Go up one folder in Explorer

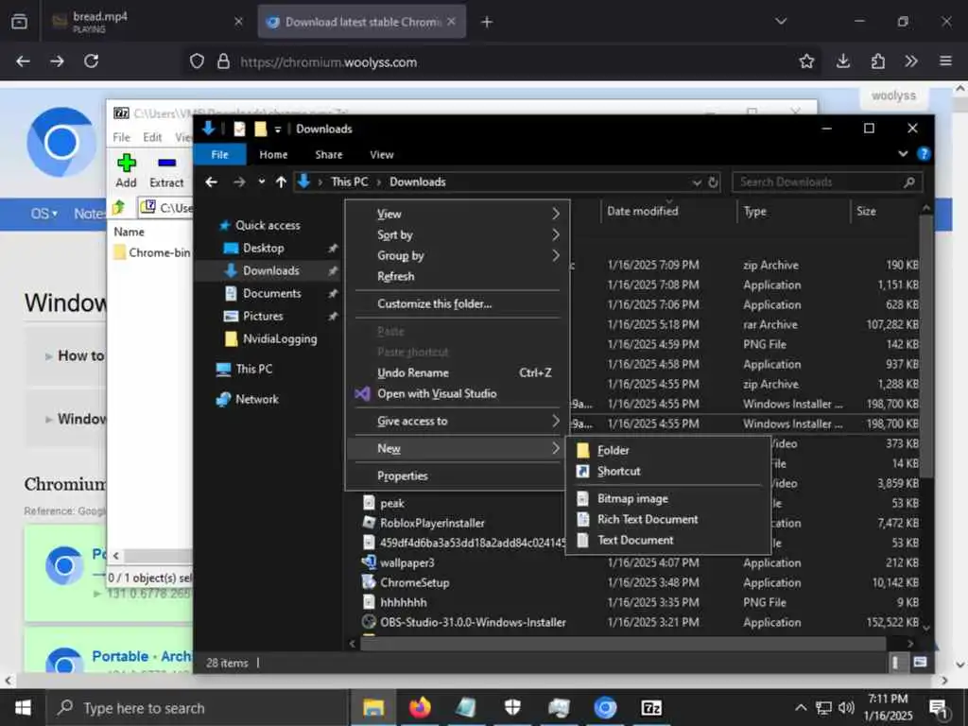281,182
